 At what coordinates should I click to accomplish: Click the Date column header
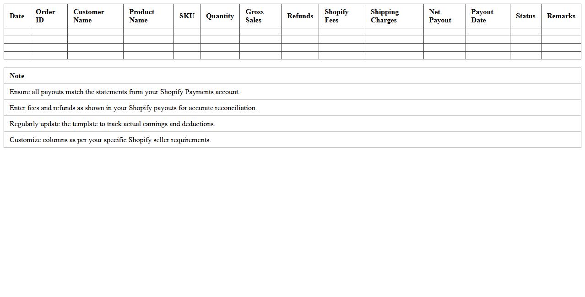pyautogui.click(x=17, y=16)
